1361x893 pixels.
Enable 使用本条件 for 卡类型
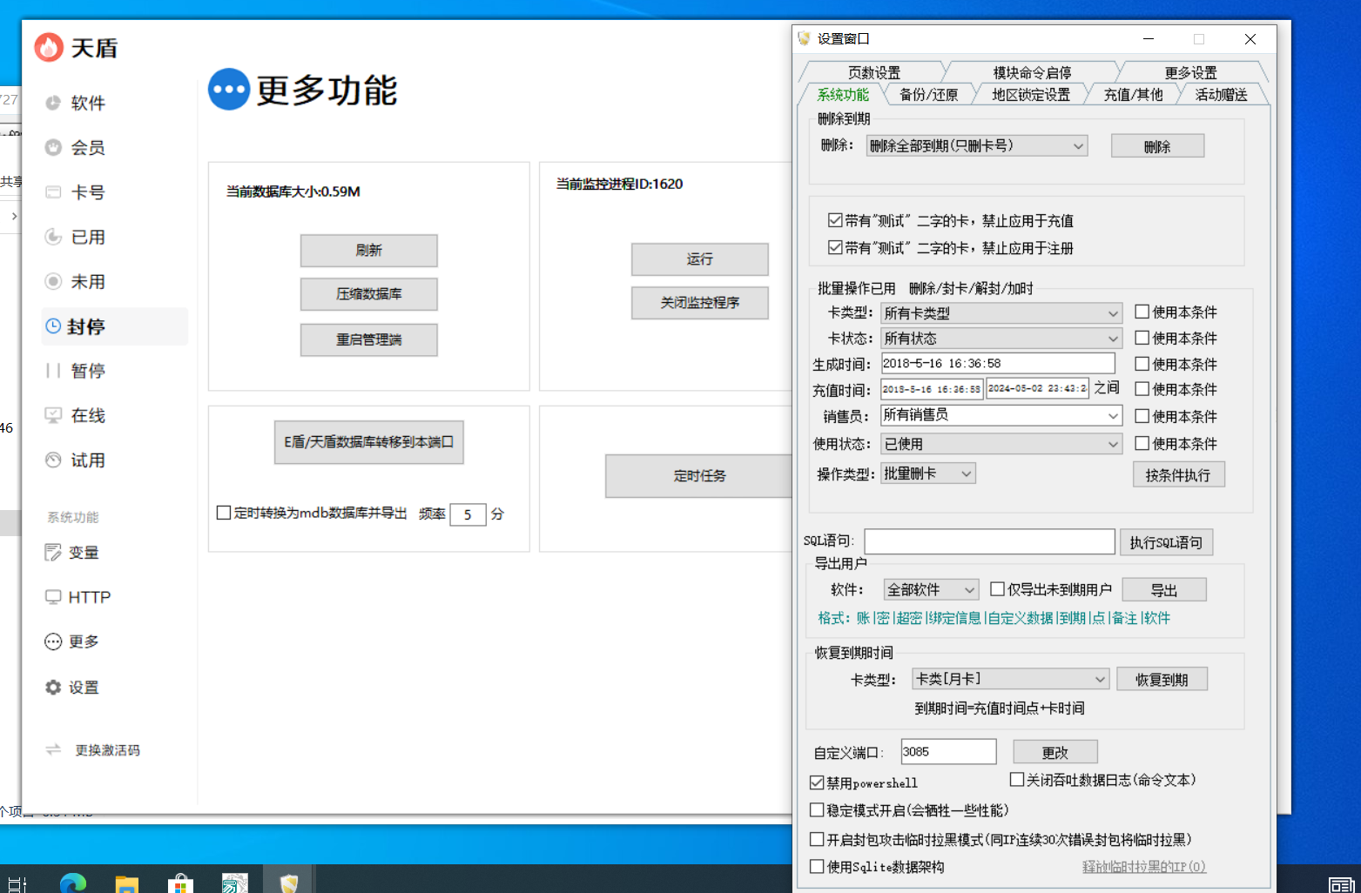1142,312
